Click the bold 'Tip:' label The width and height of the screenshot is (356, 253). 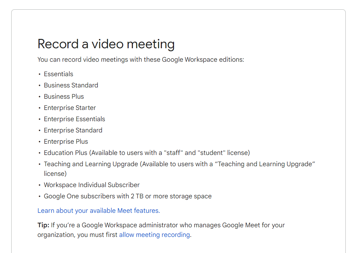[43, 225]
